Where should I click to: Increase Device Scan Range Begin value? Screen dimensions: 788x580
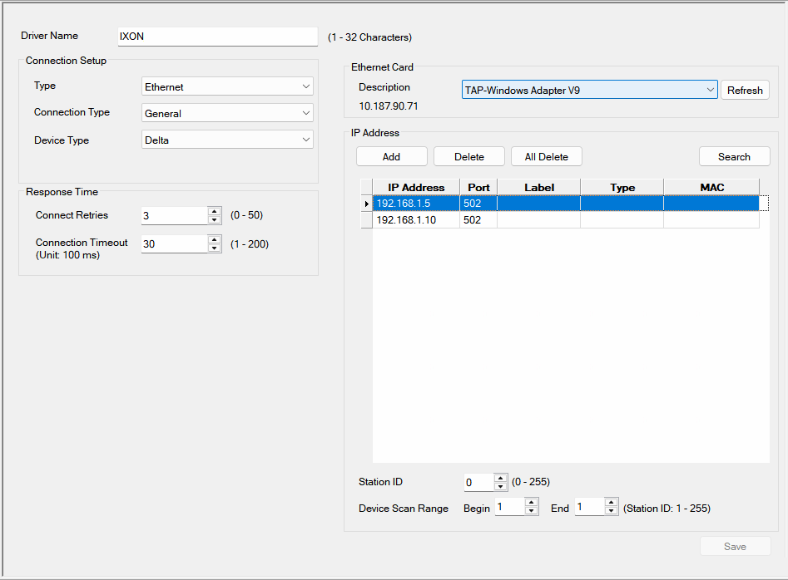click(x=531, y=502)
